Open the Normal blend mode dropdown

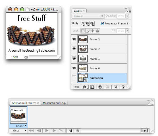(x=88, y=16)
